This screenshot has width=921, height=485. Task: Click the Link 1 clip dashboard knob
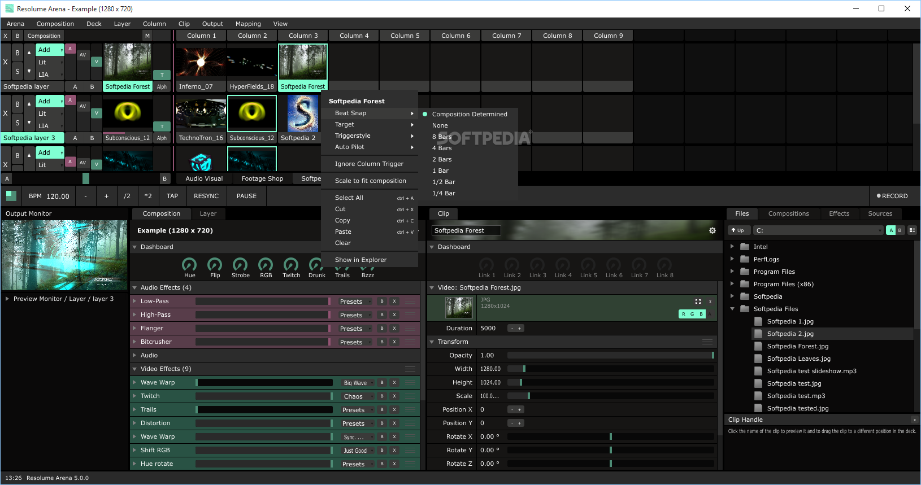tap(486, 264)
